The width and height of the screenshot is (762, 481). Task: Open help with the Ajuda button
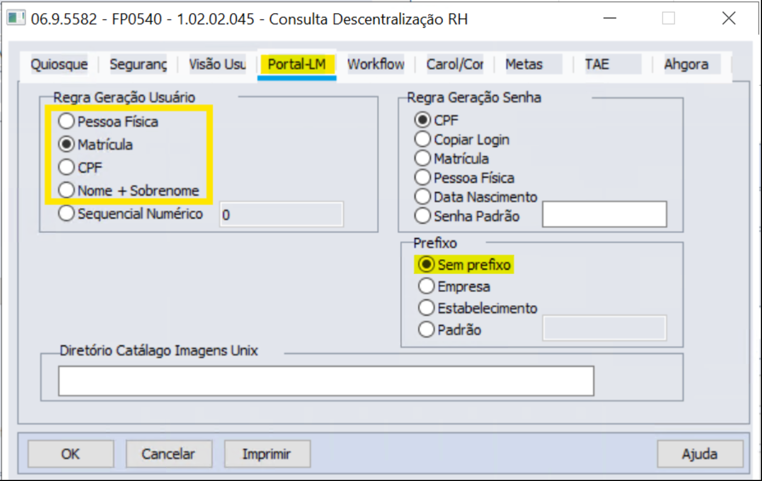[x=700, y=454]
